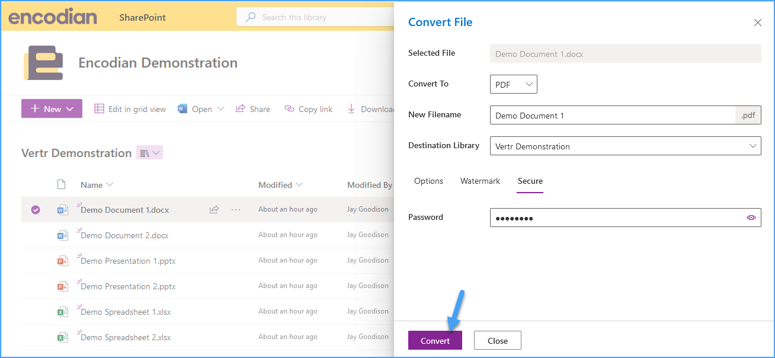Click About an hour ago on Demo Spreadsheet 1.xlsx row

[288, 311]
